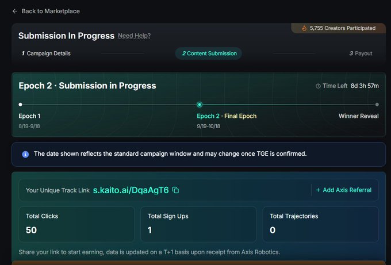391x265 pixels.
Task: Open the s.kaito.ai/DqaAgT6 track link
Action: [x=131, y=190]
